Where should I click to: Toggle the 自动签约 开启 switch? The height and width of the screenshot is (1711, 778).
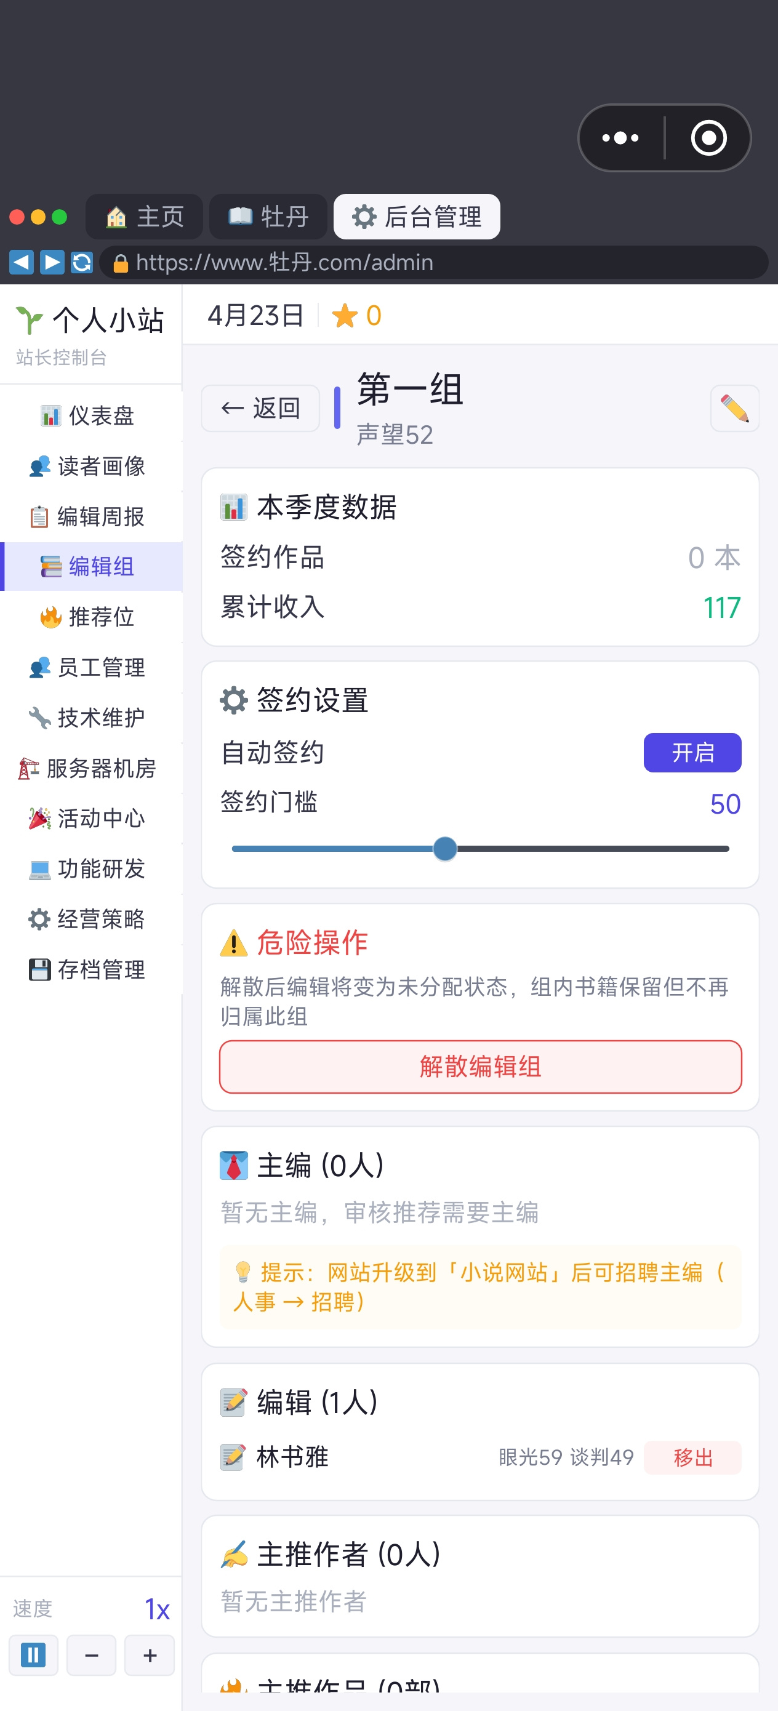[692, 753]
